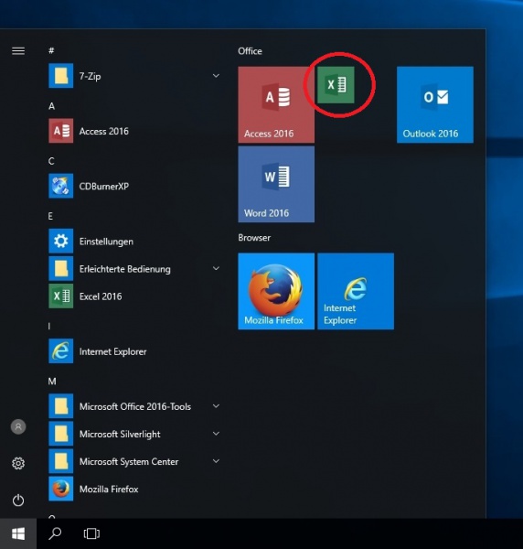Image resolution: width=523 pixels, height=549 pixels.
Task: Open Einstellungen from the app list
Action: [134, 242]
